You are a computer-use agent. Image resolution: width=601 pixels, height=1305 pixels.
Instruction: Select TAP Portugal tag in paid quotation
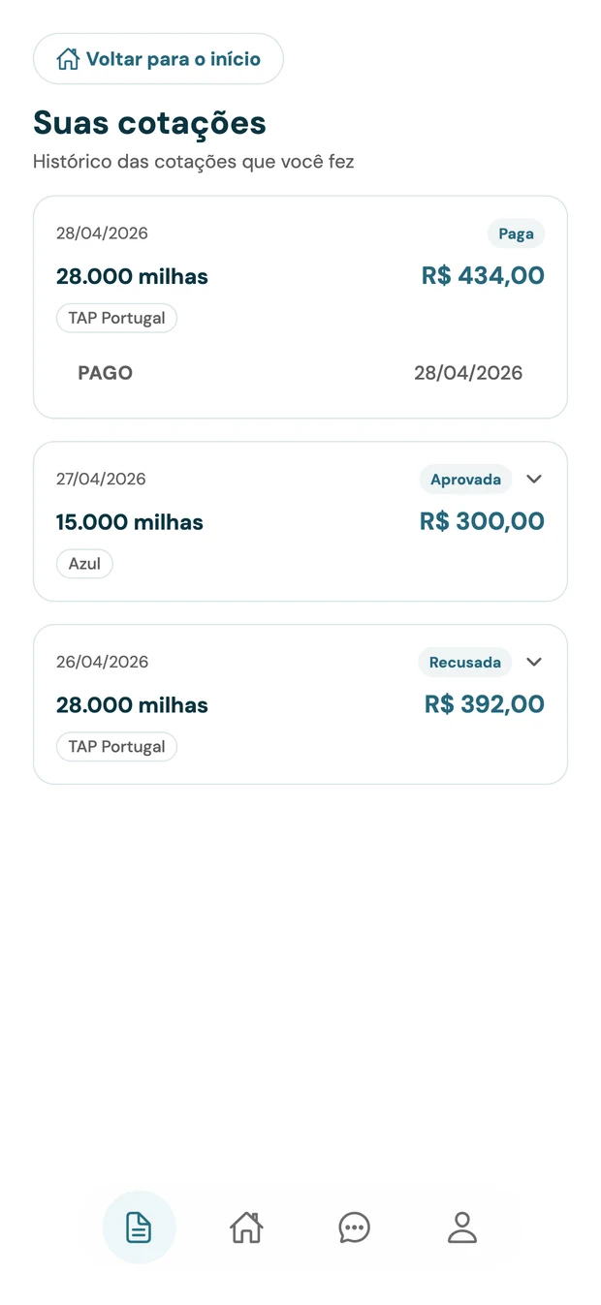tap(116, 318)
